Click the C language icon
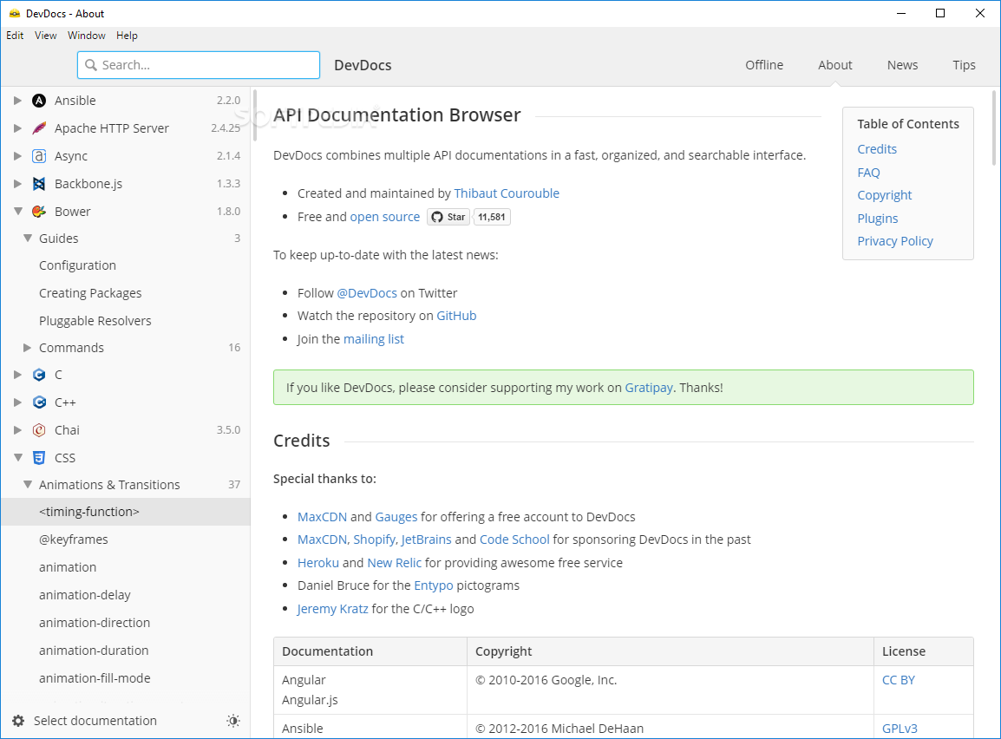This screenshot has height=739, width=1001. 39,375
